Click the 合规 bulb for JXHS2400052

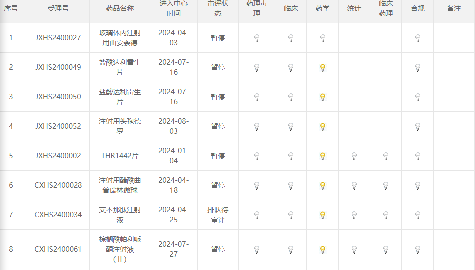click(418, 126)
